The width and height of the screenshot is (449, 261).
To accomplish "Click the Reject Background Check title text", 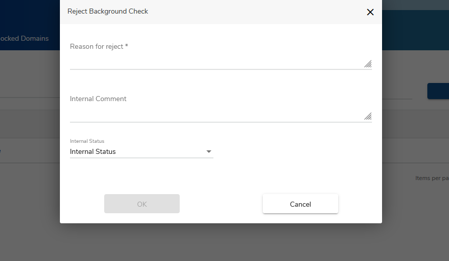I will [x=108, y=11].
